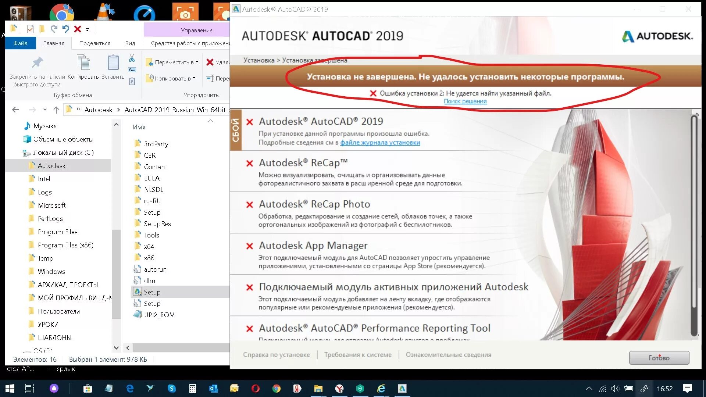Click the properties checkmark icon in quick toolbar

(x=30, y=29)
